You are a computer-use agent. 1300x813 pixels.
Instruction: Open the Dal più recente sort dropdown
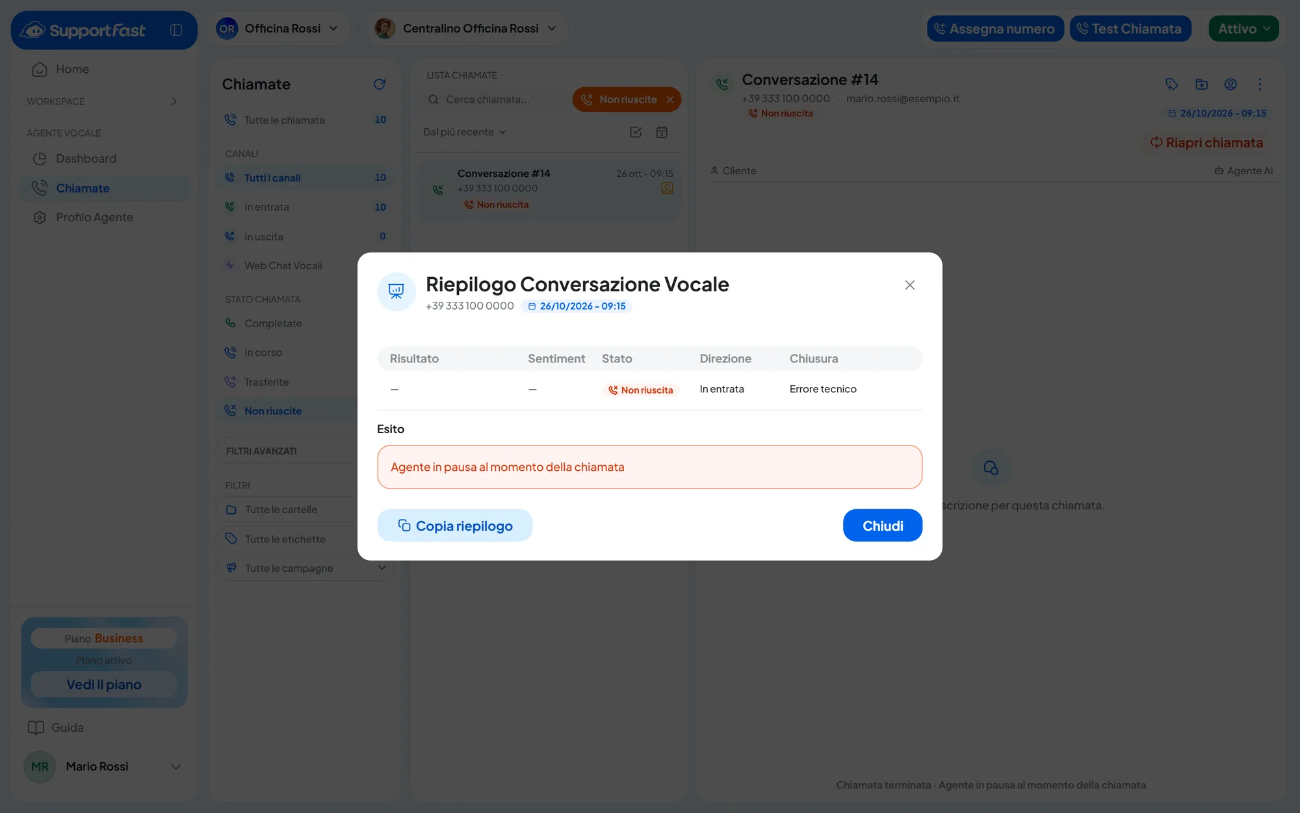(x=464, y=132)
